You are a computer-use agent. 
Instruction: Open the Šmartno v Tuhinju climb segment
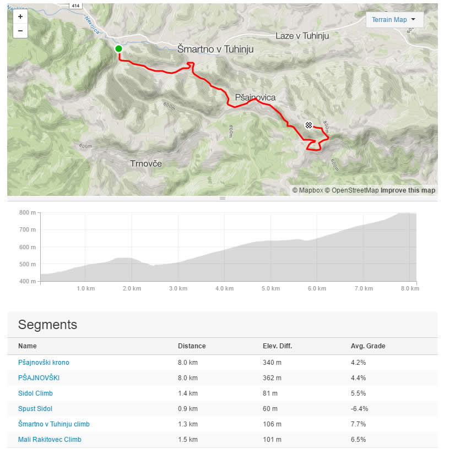pos(54,424)
